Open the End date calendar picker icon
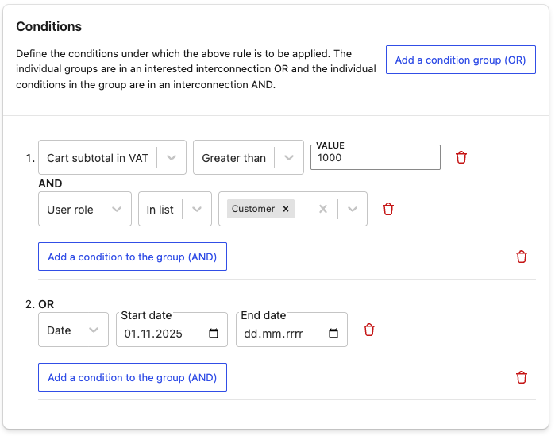The height and width of the screenshot is (436, 555). coord(333,334)
